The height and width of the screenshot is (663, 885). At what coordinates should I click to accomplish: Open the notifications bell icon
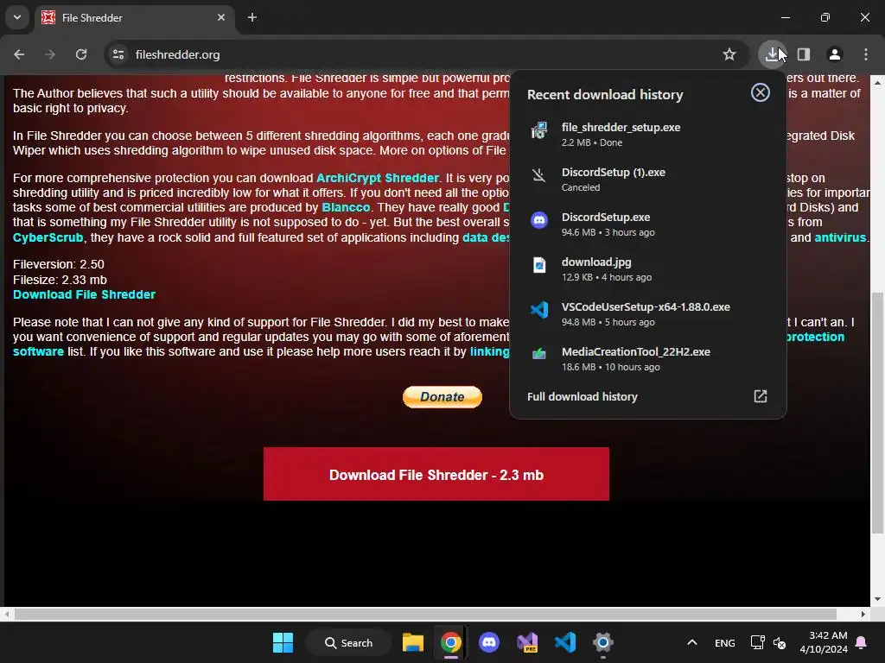(862, 642)
